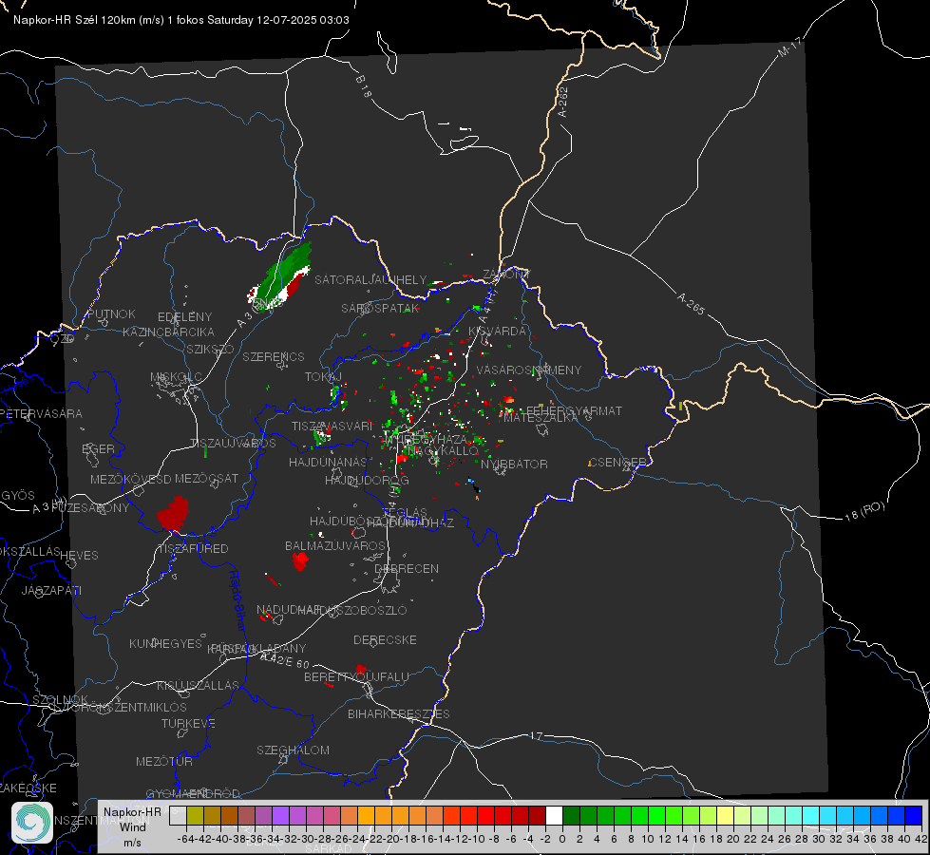Click the 'Napkor-HR Wind m/s' legend title
Viewport: 930px width, 855px height.
132,826
